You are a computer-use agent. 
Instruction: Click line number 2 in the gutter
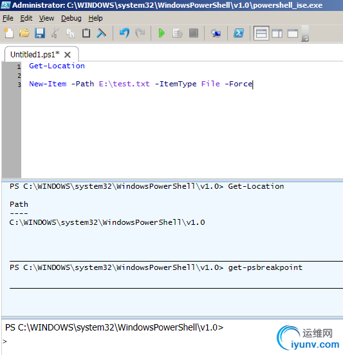19,75
